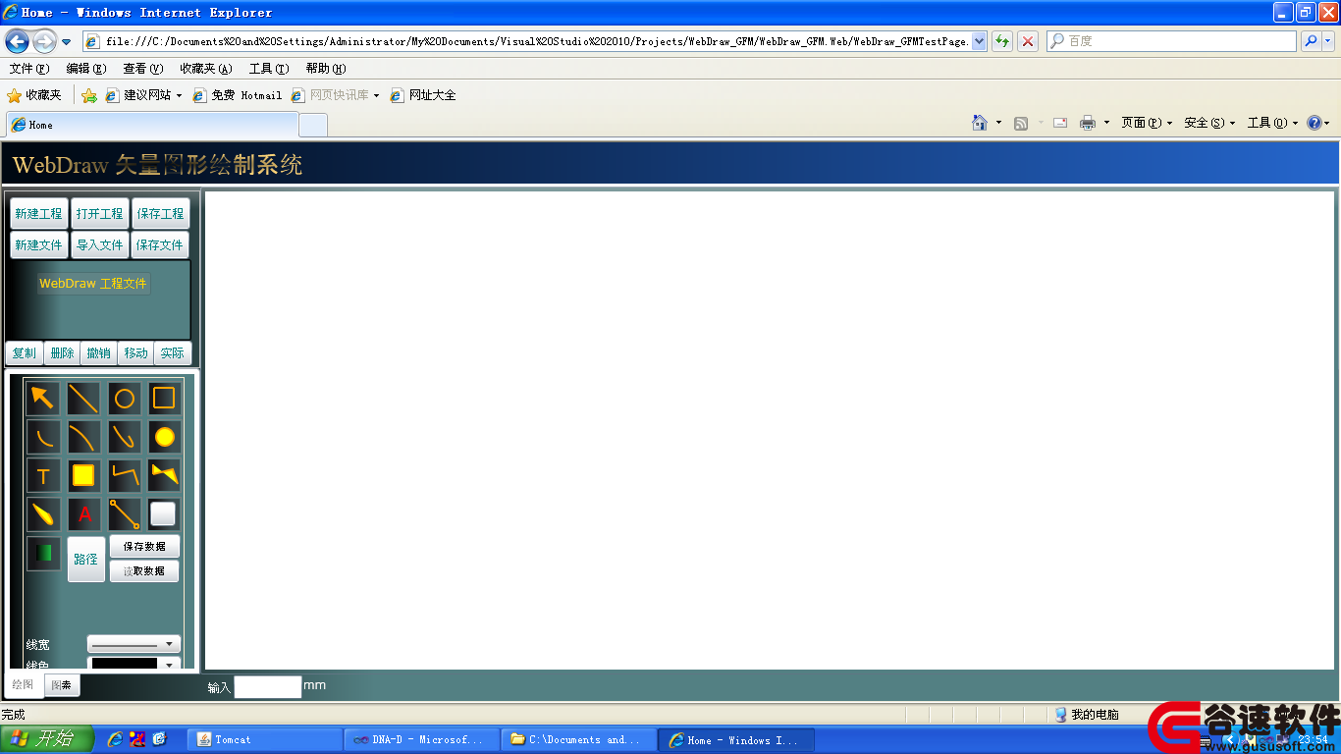The height and width of the screenshot is (754, 1341).
Task: Open the 文件 menu
Action: click(x=28, y=69)
